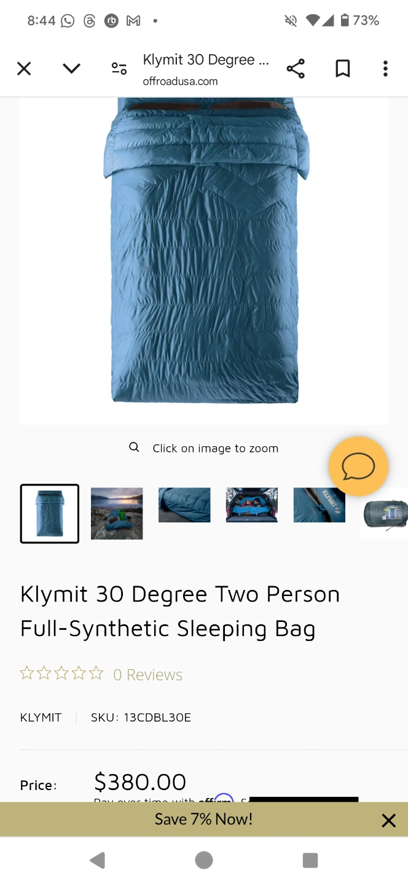Open the orange chat bubble widget
408x884 pixels.
pyautogui.click(x=358, y=467)
